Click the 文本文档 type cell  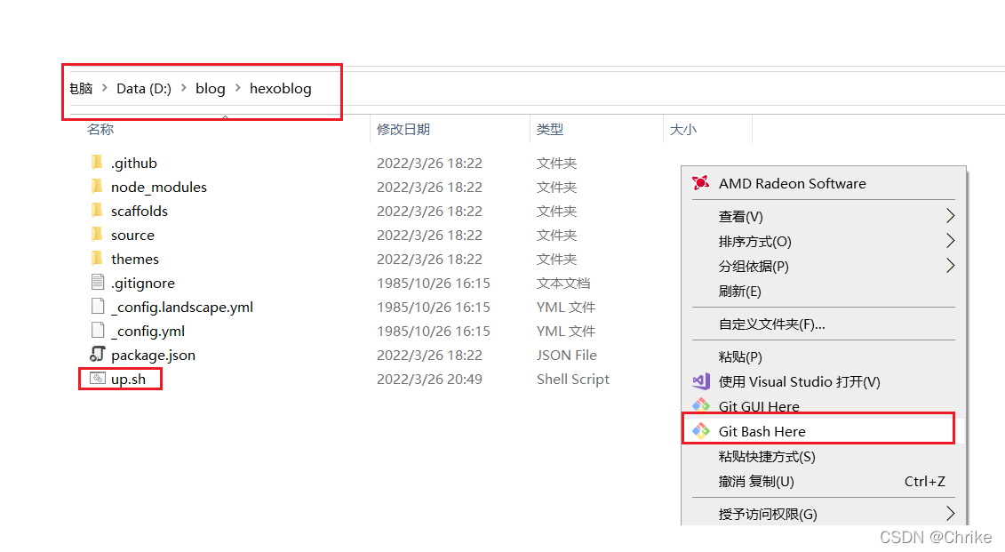(563, 284)
